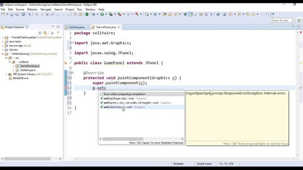Screen dimensions: 303x170
Task: Expand the JRE System Library node
Action: pos(6,74)
